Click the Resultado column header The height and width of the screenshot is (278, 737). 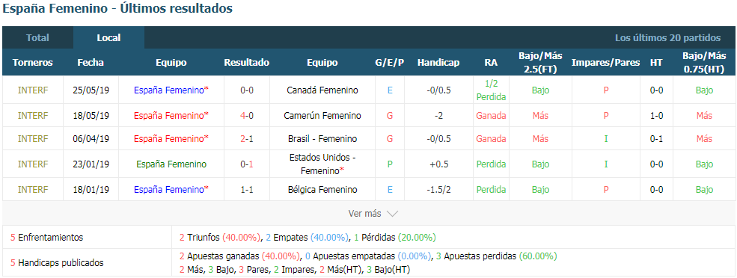(x=247, y=63)
